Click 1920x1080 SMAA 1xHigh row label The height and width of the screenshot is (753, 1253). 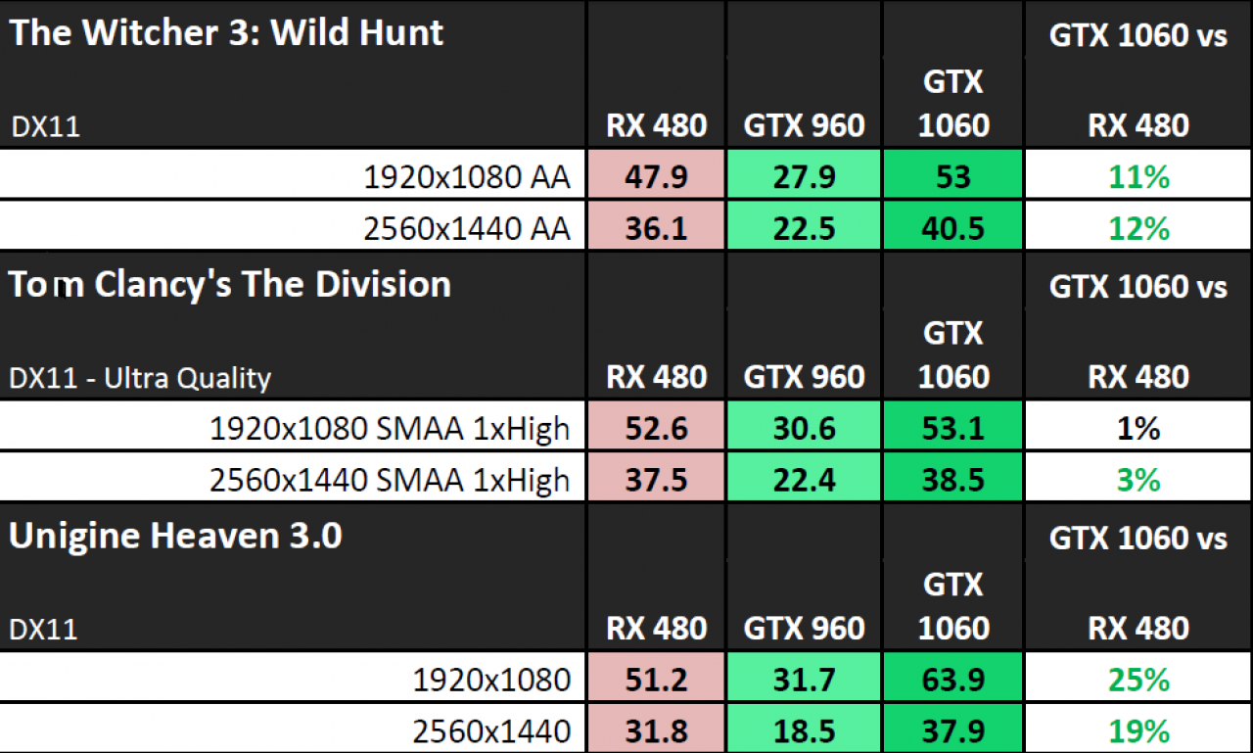(x=390, y=428)
